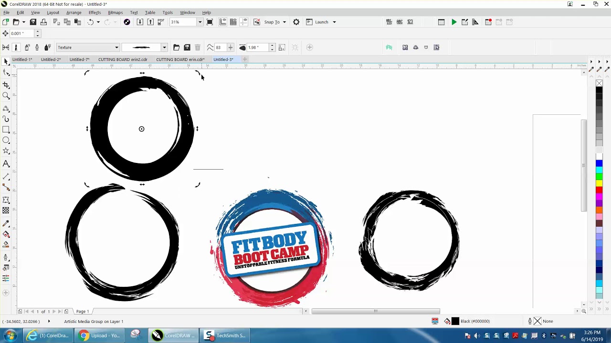
Task: Pick the red color swatch
Action: tap(599, 191)
